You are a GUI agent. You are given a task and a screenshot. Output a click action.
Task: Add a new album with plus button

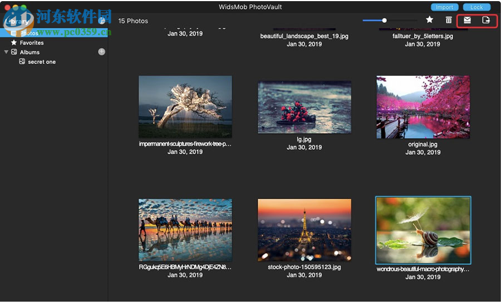tap(101, 52)
